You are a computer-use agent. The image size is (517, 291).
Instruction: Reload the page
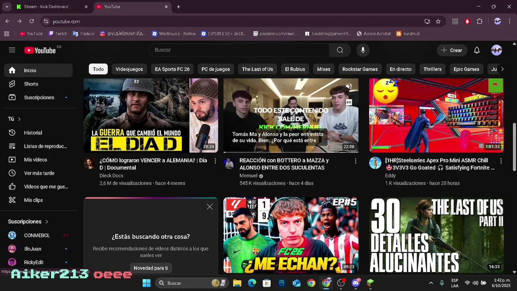[32, 21]
